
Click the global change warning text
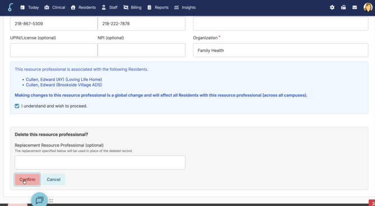(161, 95)
